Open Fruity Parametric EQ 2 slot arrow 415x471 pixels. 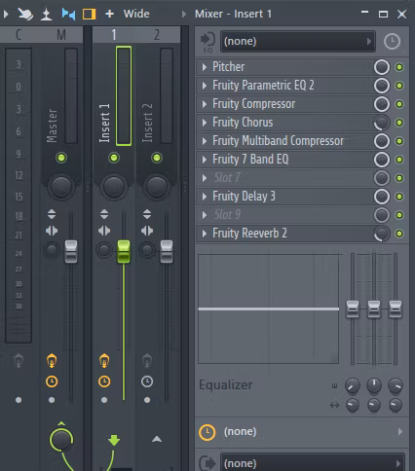205,86
